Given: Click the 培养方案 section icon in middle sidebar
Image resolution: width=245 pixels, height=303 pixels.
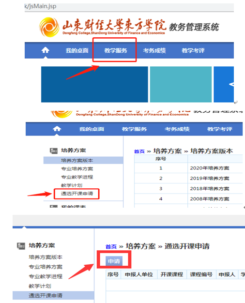Looking at the screenshot, I should coord(54,151).
